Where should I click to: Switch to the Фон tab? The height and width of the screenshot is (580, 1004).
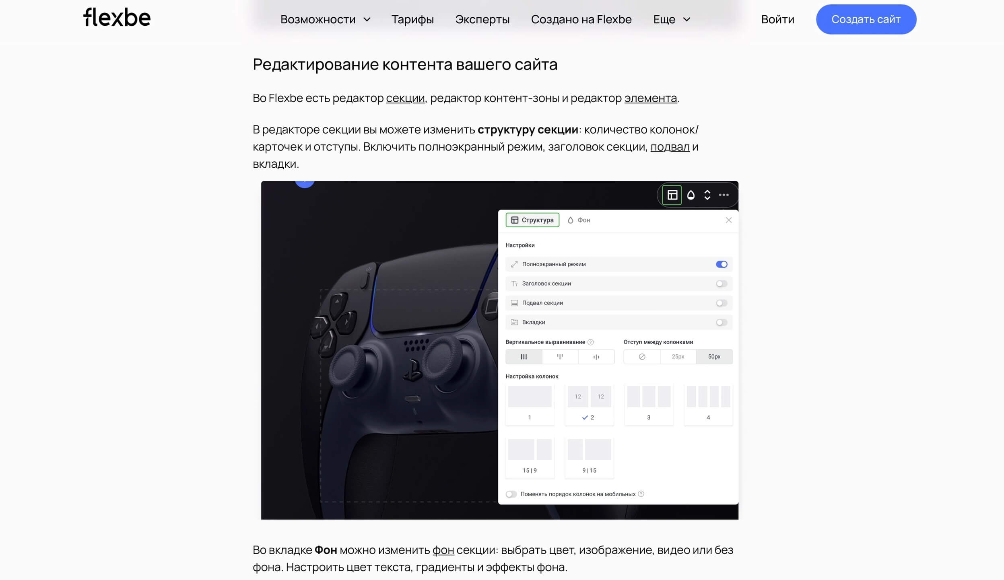pyautogui.click(x=579, y=220)
